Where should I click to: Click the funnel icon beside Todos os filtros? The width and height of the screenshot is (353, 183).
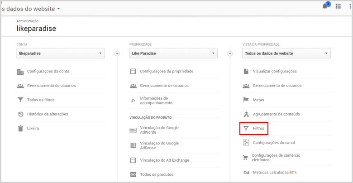pos(20,100)
